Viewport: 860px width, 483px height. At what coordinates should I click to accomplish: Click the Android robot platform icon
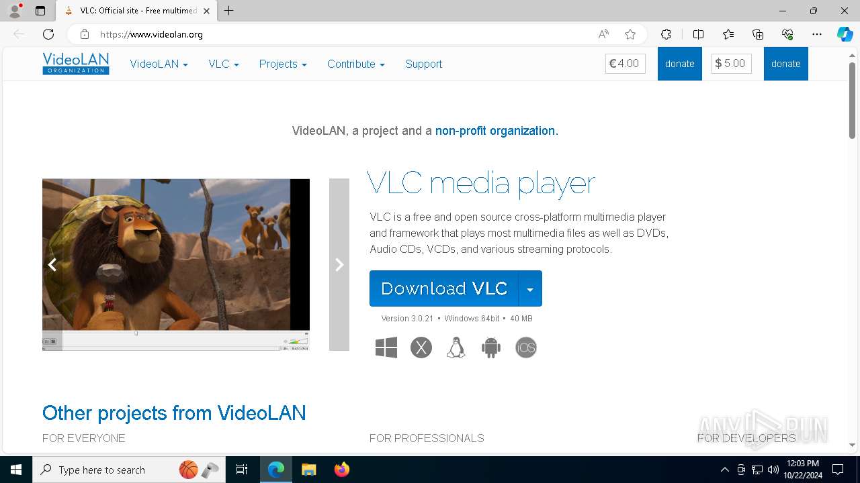click(491, 347)
